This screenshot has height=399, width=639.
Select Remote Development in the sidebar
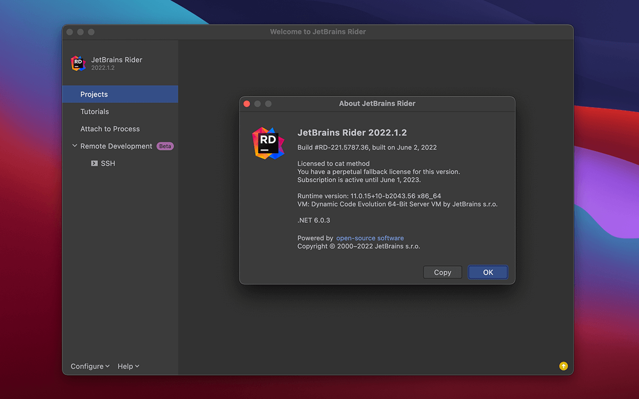click(116, 146)
